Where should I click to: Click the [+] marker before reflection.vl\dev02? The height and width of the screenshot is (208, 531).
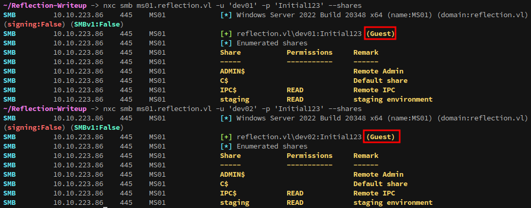pyautogui.click(x=226, y=137)
